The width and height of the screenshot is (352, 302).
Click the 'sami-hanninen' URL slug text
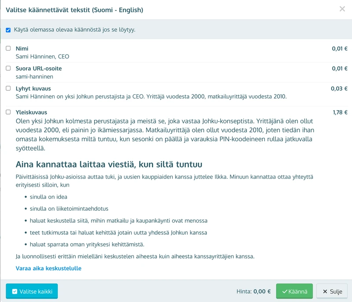pos(34,77)
